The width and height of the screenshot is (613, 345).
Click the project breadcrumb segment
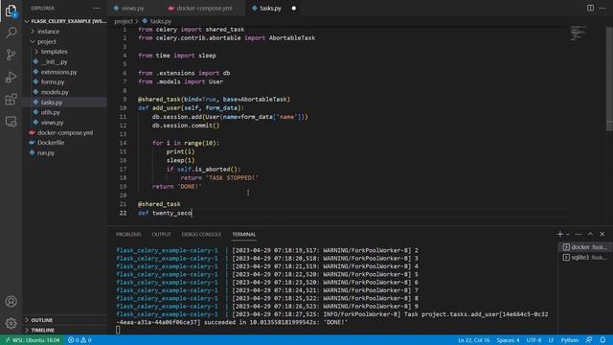coord(124,21)
